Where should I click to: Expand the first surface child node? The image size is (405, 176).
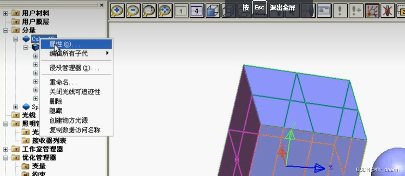pos(36,56)
